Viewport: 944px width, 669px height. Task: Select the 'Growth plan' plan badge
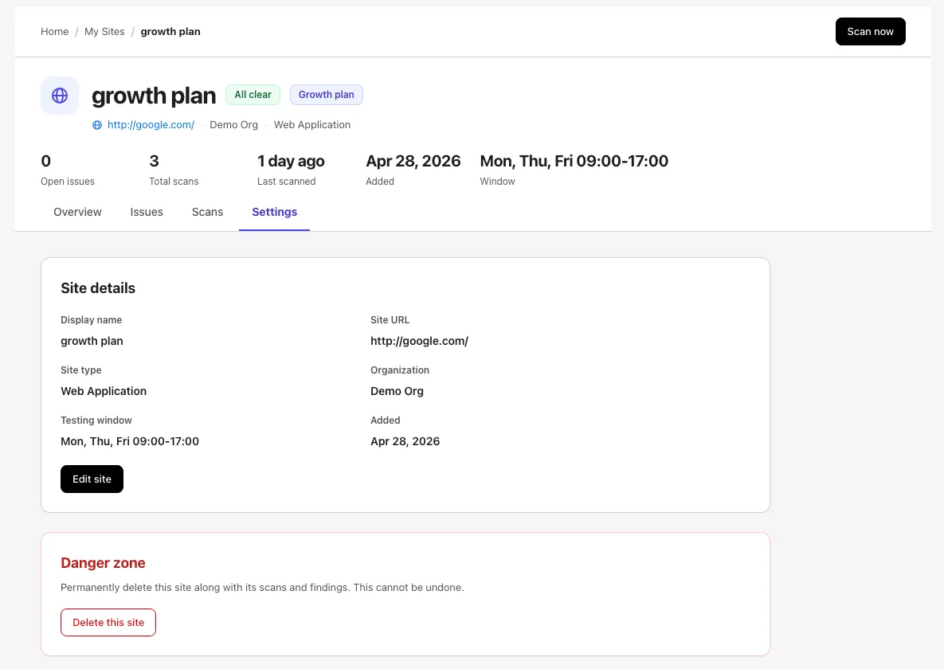point(326,94)
